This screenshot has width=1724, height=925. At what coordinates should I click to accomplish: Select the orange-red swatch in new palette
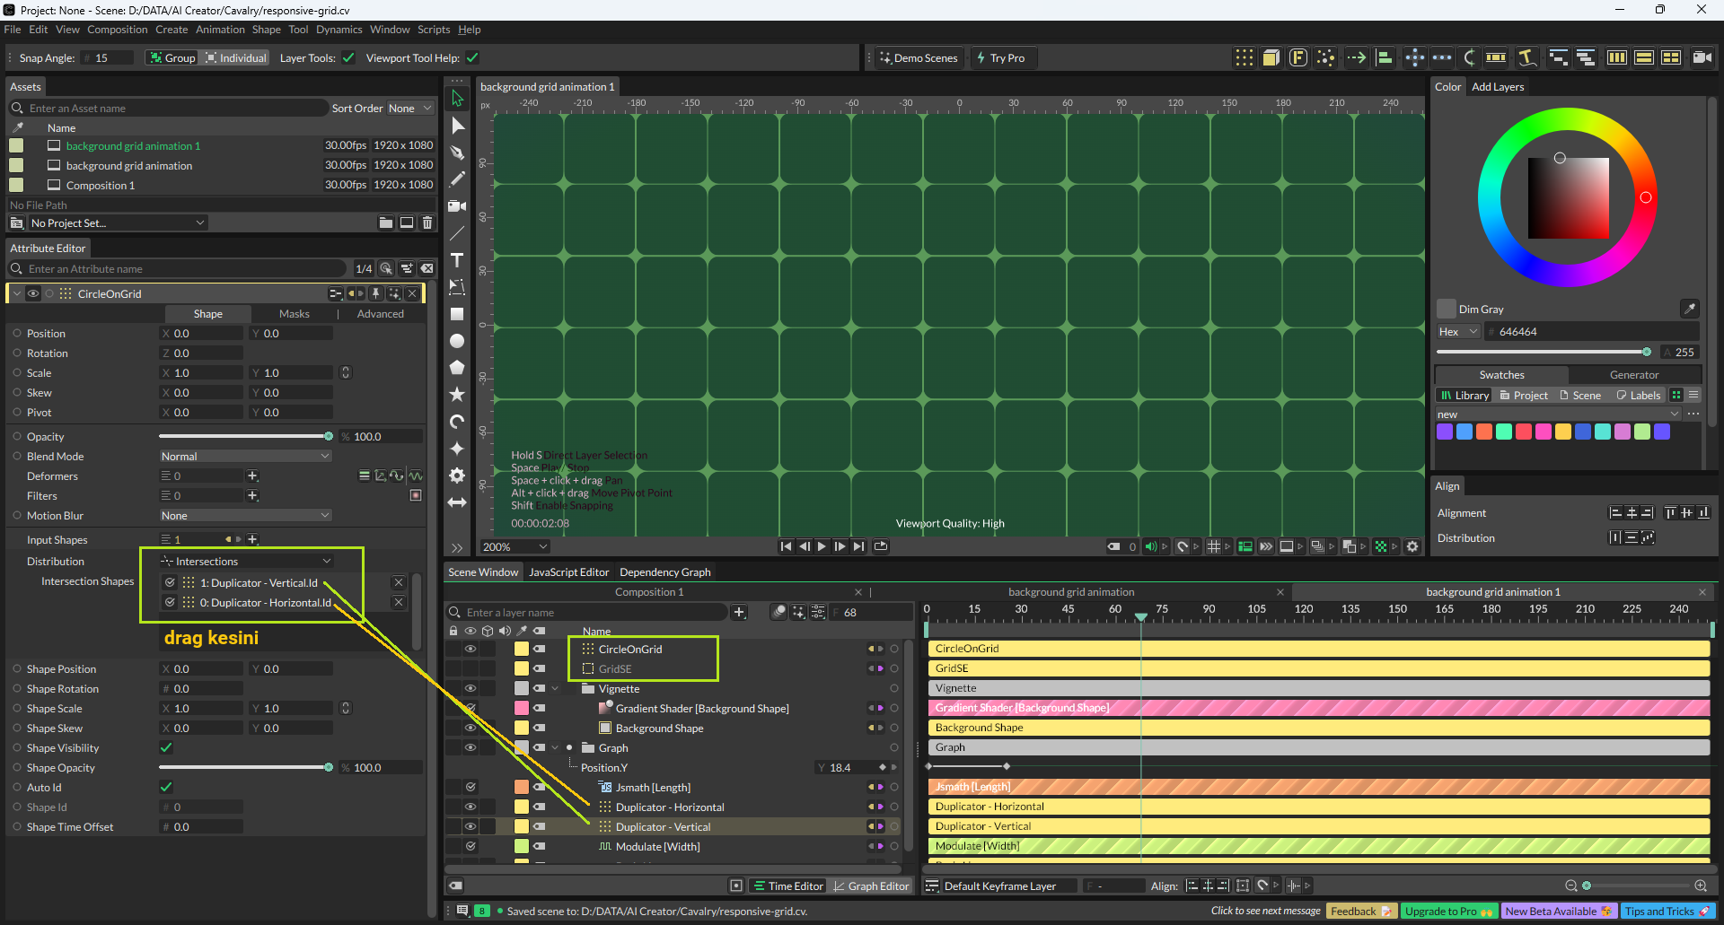[x=1484, y=432]
